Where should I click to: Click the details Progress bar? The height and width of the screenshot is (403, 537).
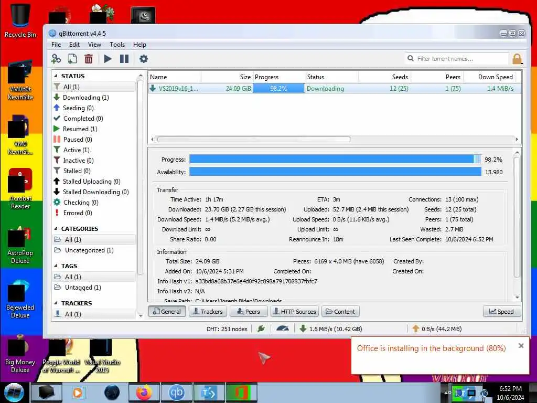pos(335,159)
